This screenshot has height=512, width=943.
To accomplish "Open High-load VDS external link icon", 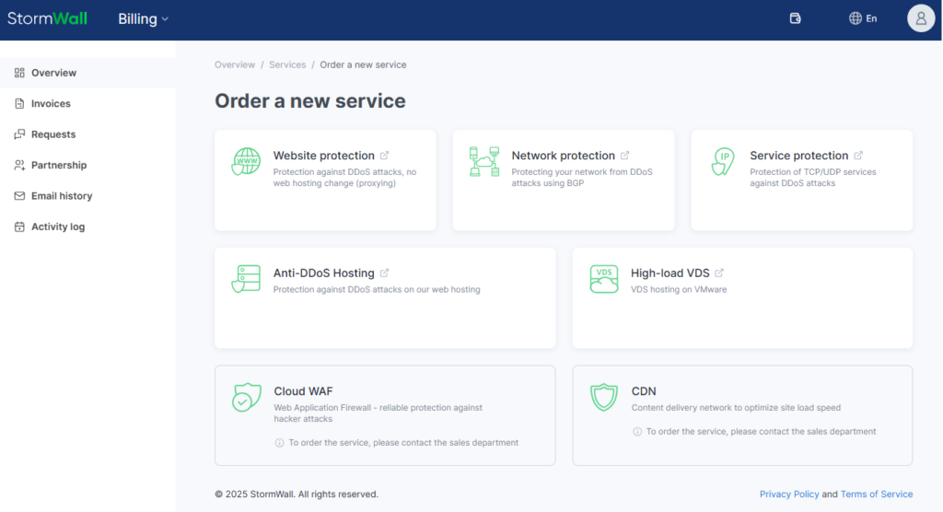I will [x=719, y=273].
